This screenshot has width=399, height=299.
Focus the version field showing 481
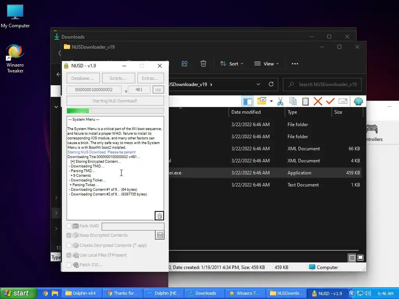tap(139, 90)
